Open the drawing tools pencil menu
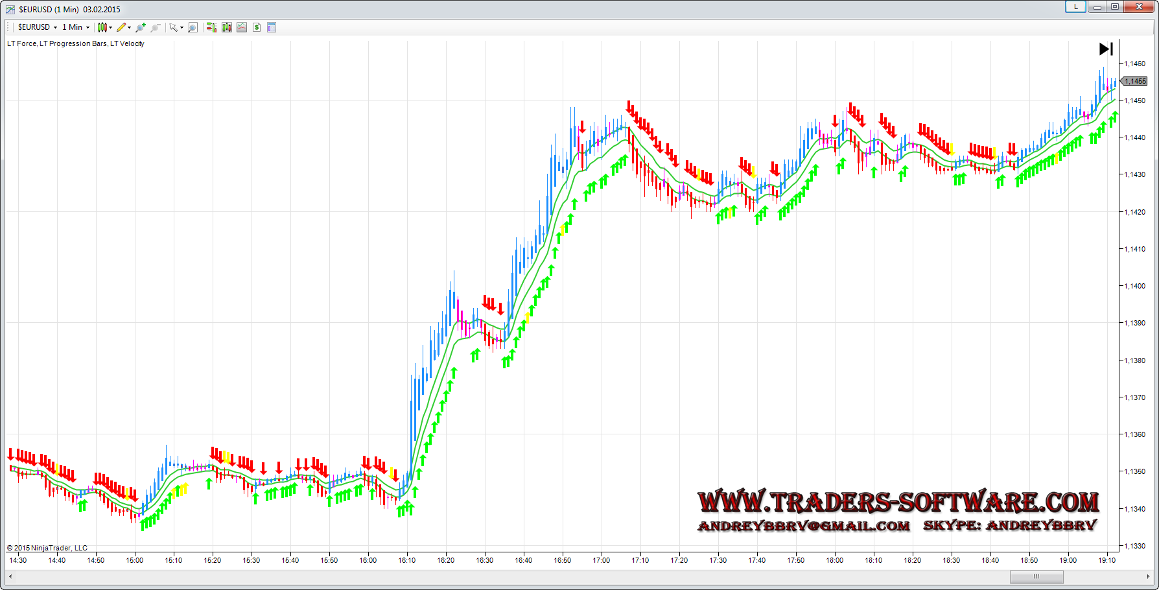Screen dimensions: 1159x590 click(x=123, y=27)
